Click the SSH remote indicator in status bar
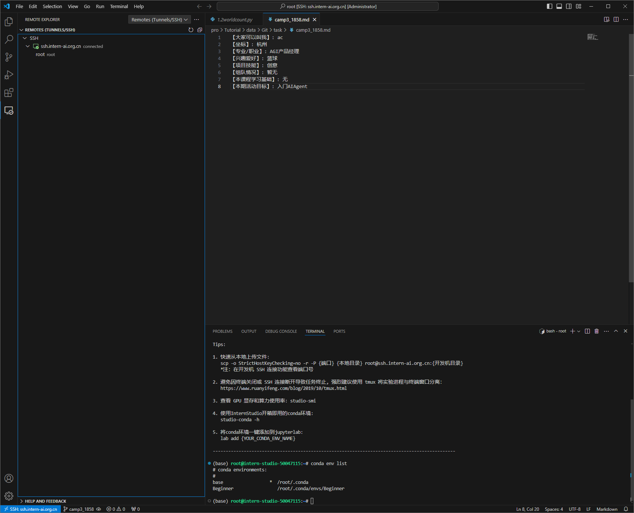 coord(31,509)
